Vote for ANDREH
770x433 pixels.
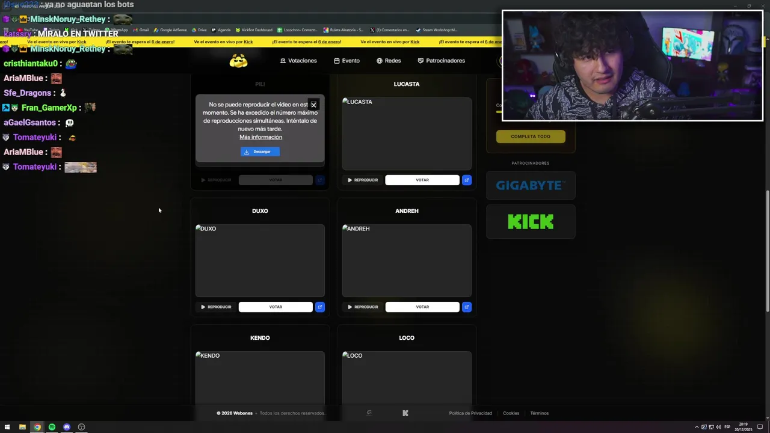coord(422,307)
